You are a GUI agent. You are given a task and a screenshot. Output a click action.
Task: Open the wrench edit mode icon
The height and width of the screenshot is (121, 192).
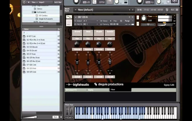coord(69,17)
